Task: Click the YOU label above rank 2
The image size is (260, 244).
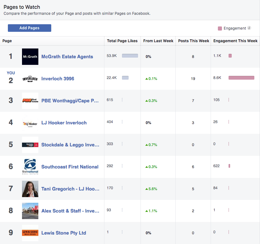Action: 11,73
